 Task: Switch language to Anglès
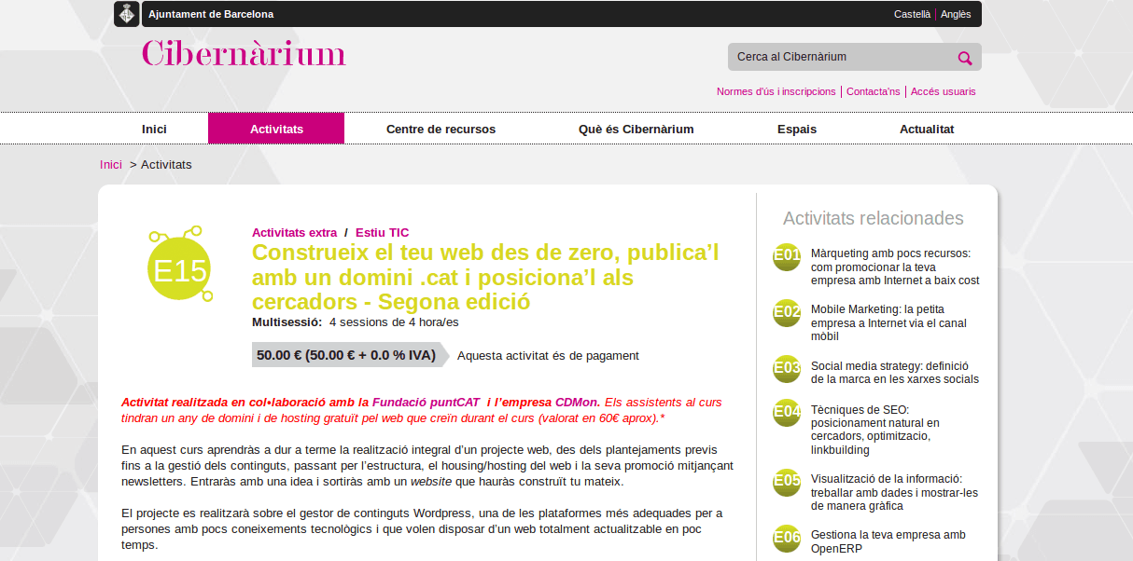point(956,14)
